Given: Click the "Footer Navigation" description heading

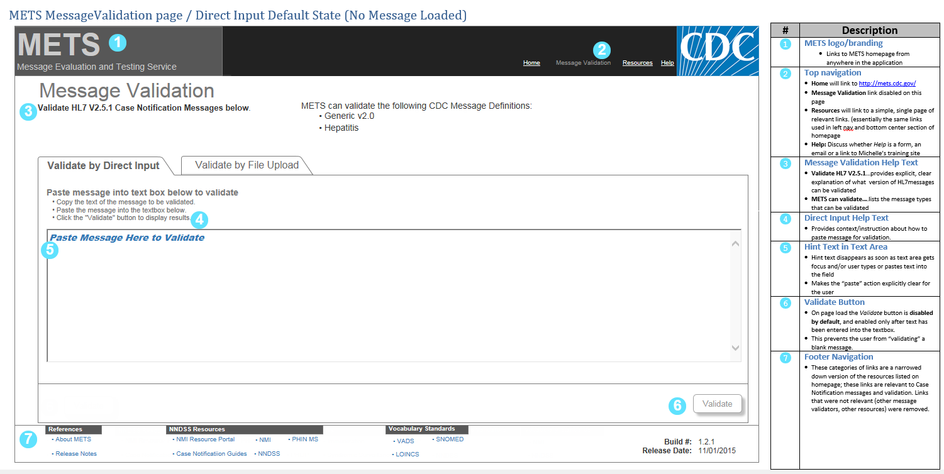Looking at the screenshot, I should tap(839, 357).
